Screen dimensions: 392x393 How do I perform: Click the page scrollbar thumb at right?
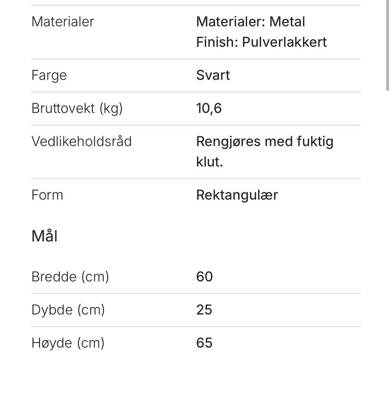388,45
